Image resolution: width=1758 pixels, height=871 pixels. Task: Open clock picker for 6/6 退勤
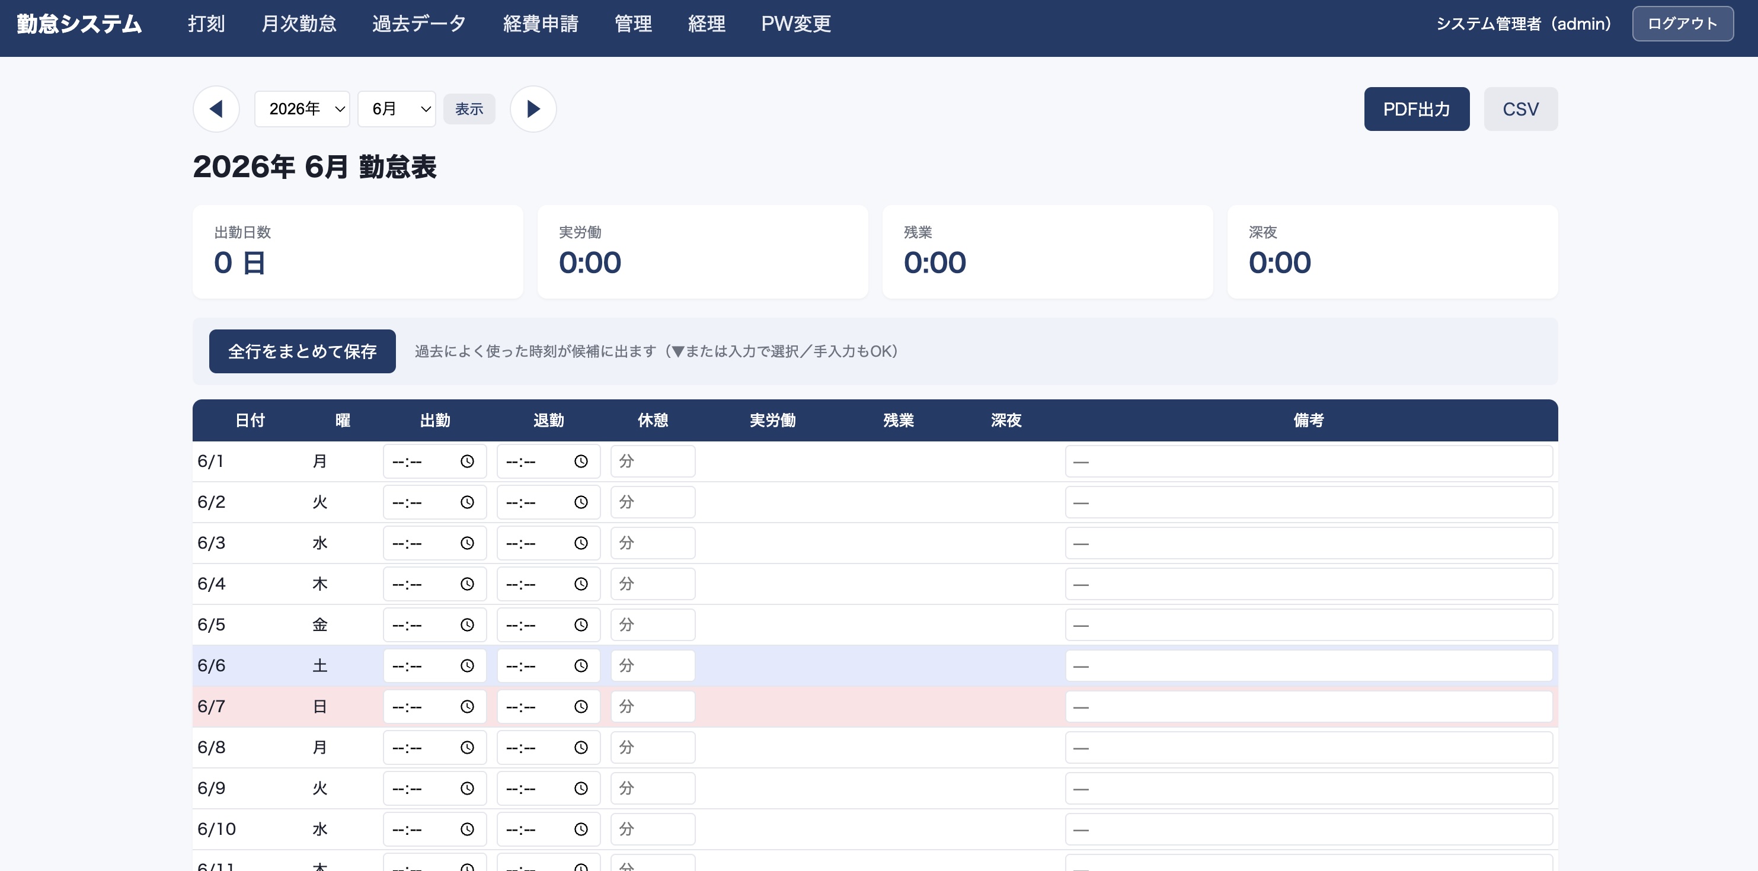point(581,667)
